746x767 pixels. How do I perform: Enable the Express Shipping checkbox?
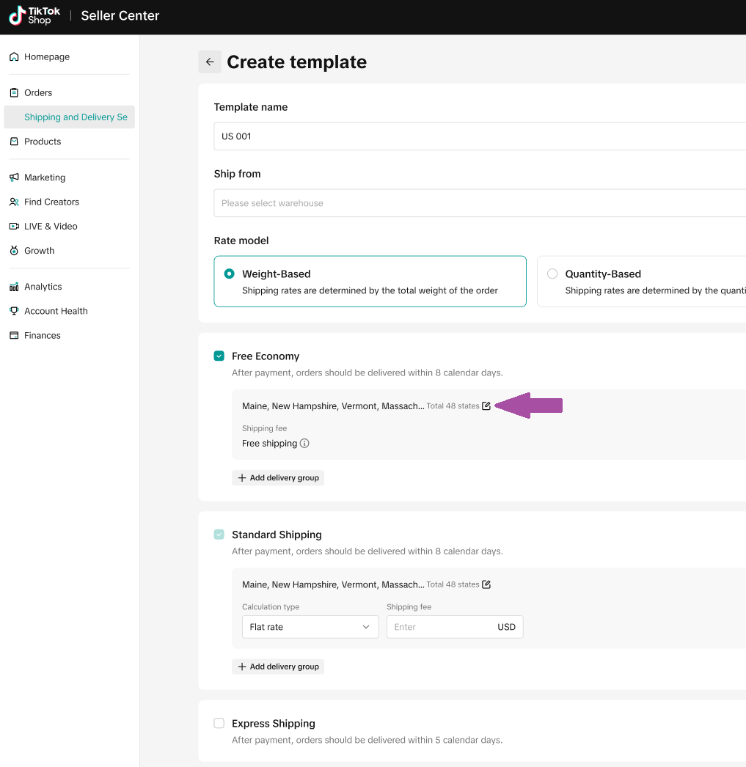click(219, 724)
